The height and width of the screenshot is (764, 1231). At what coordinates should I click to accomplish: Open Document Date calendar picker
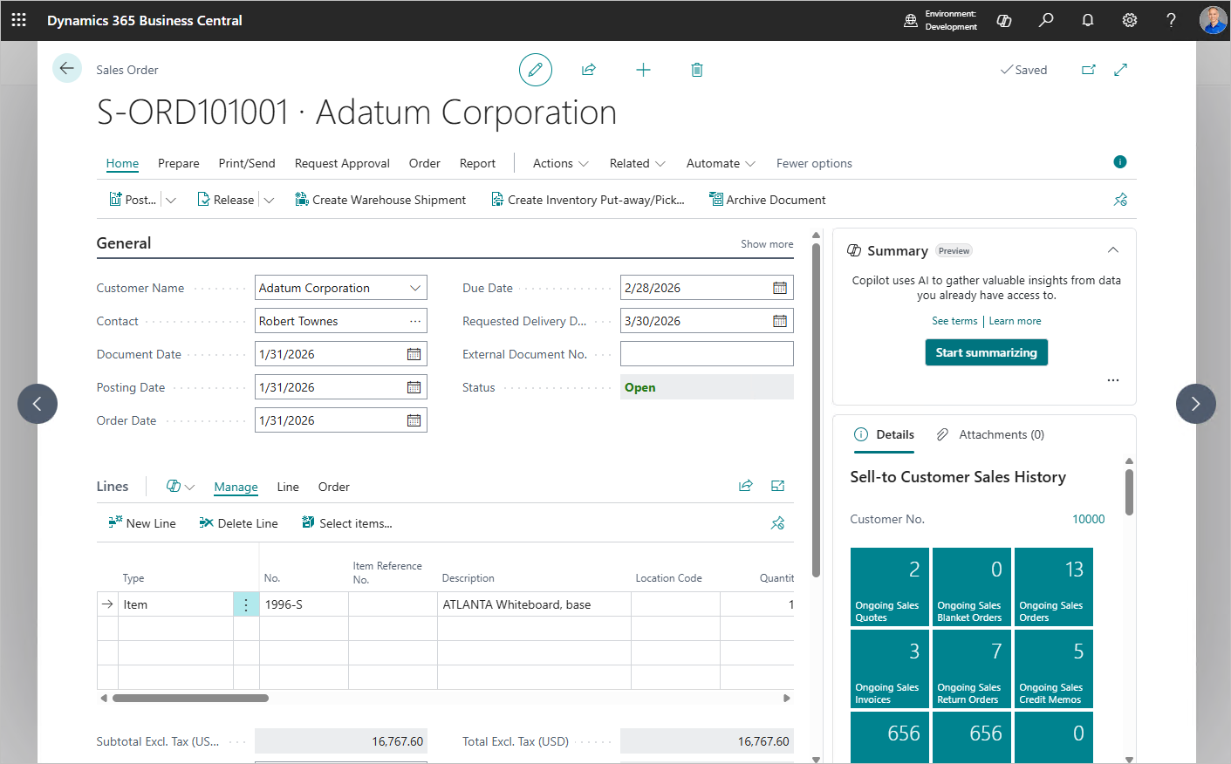414,354
